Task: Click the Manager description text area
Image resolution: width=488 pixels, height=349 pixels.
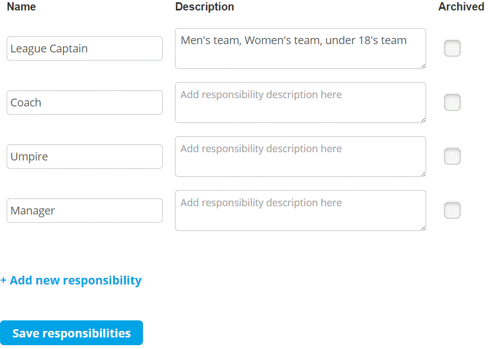Action: [x=300, y=211]
